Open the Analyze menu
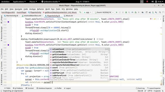Viewport: 165px width, 92px height. coord(32,9)
